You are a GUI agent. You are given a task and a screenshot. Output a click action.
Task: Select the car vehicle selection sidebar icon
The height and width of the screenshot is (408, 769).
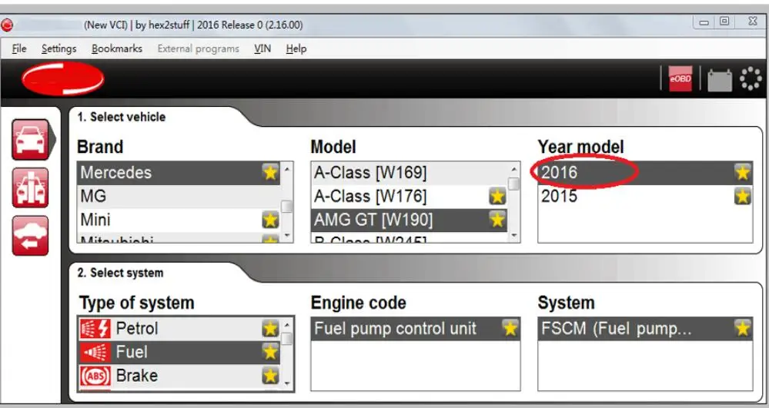click(31, 140)
